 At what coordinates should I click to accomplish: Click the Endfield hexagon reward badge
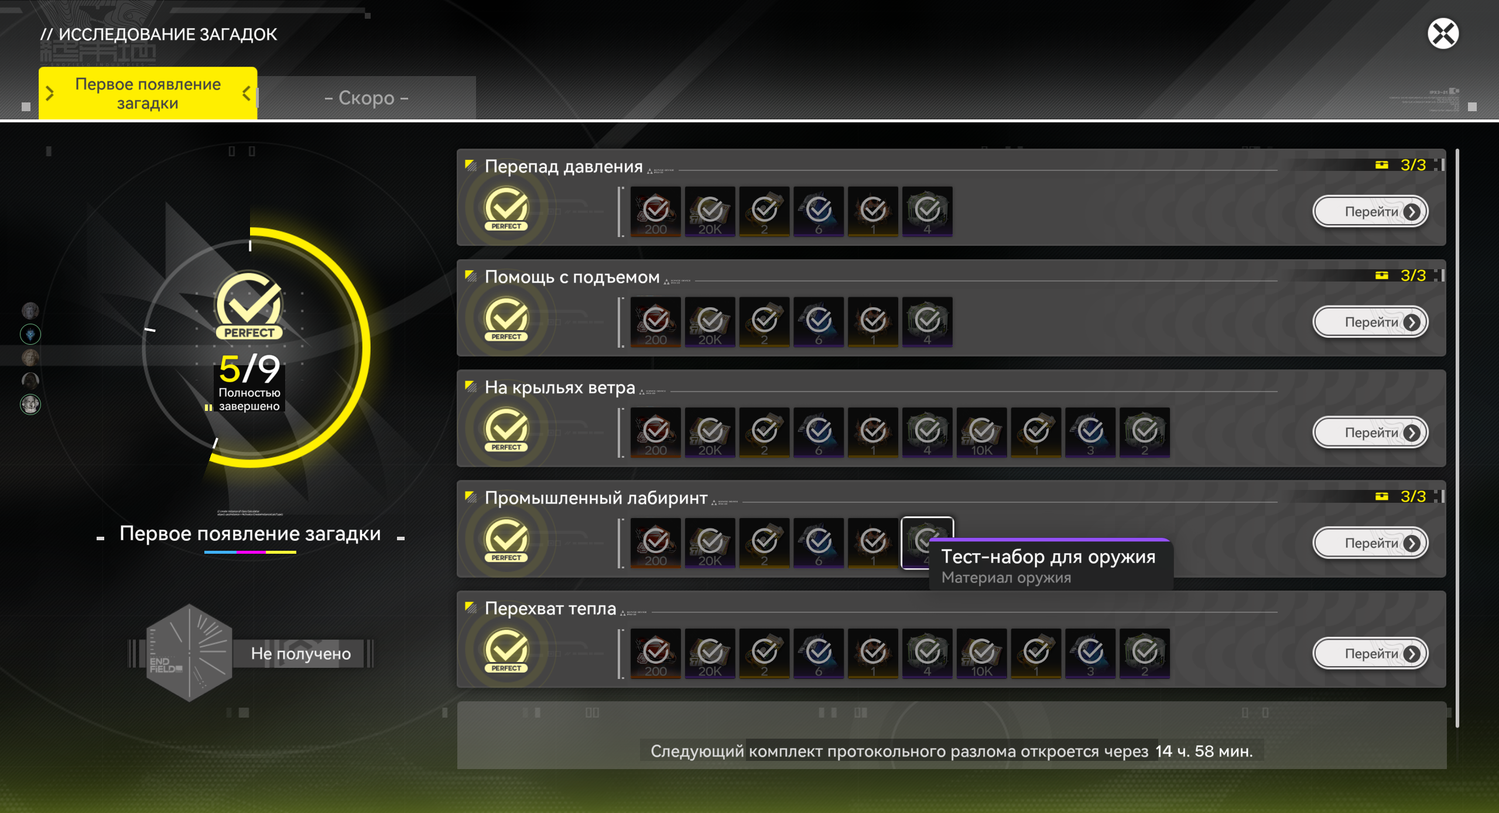click(189, 653)
